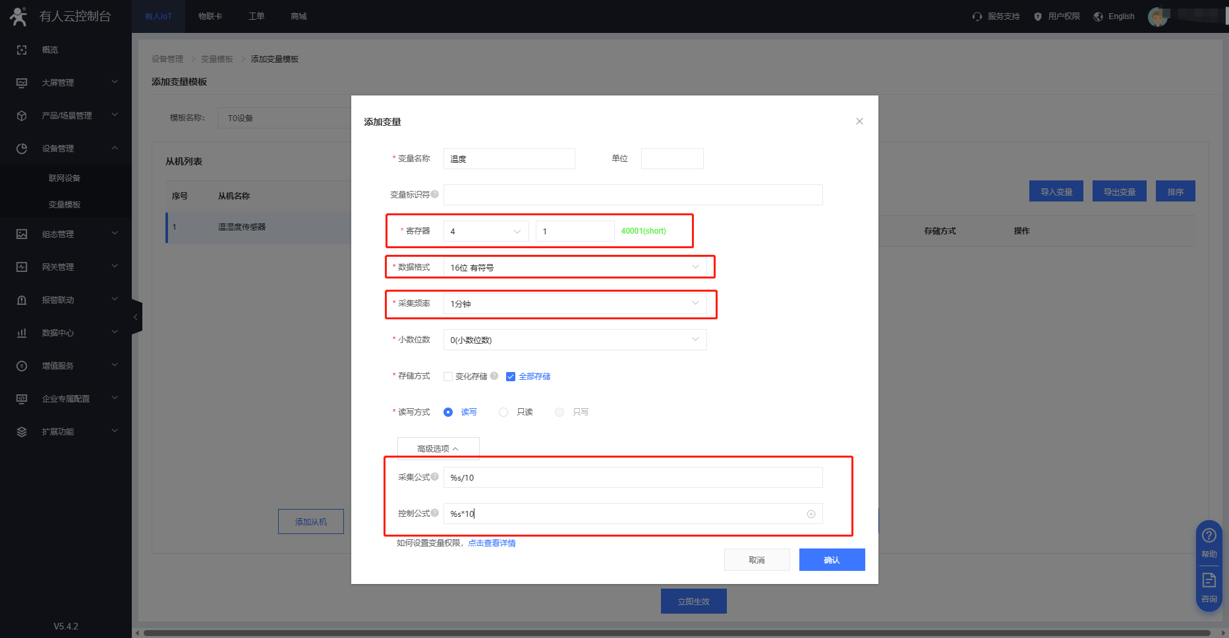Uncheck the 全部存储 checkbox
The width and height of the screenshot is (1229, 638).
[x=510, y=377]
